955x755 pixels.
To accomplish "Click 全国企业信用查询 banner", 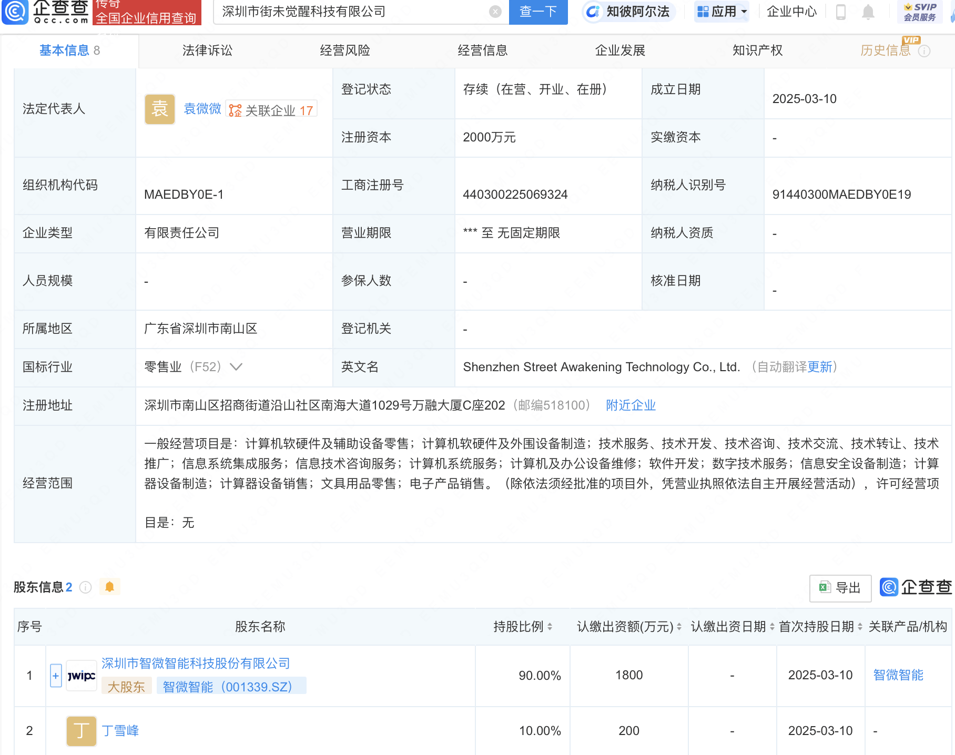I will pyautogui.click(x=146, y=13).
